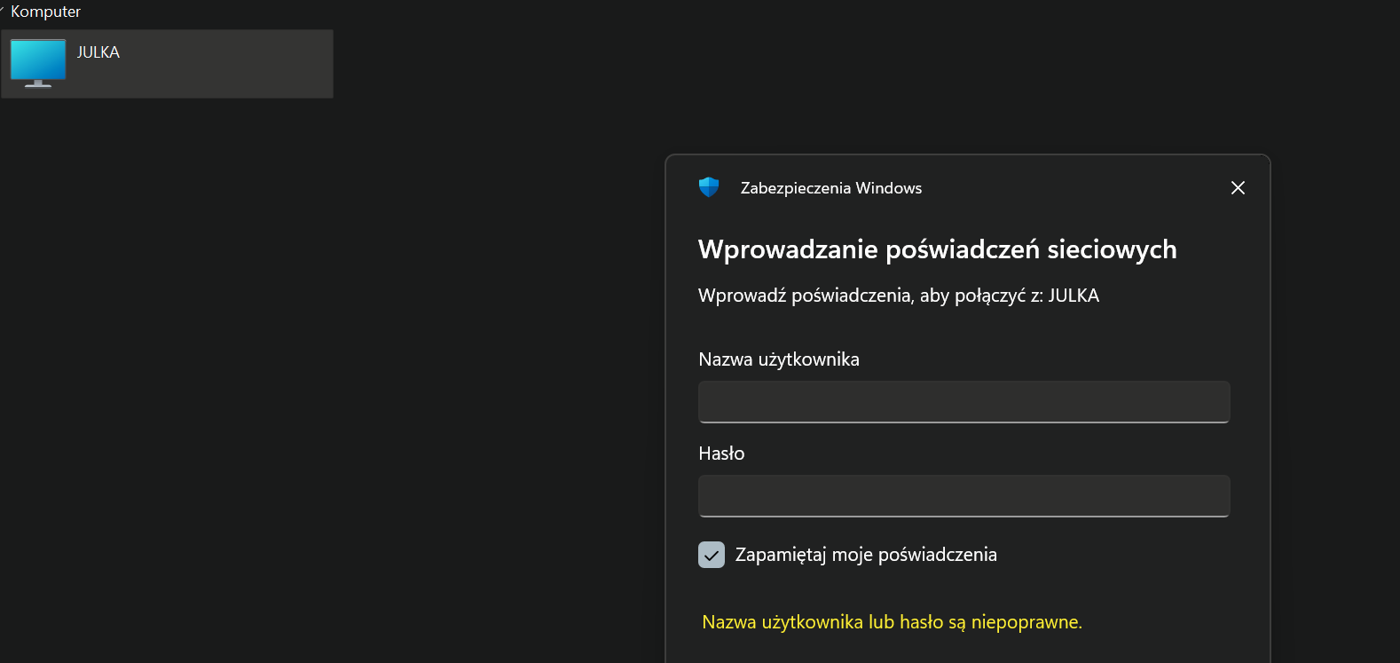Click the Windows Security shield icon
The width and height of the screenshot is (1400, 663).
(x=709, y=187)
